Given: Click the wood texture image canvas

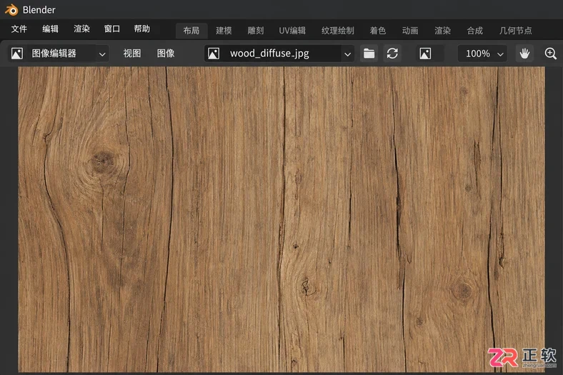Looking at the screenshot, I should (x=281, y=219).
